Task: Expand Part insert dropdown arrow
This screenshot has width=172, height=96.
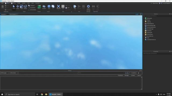Action: tap(49, 10)
